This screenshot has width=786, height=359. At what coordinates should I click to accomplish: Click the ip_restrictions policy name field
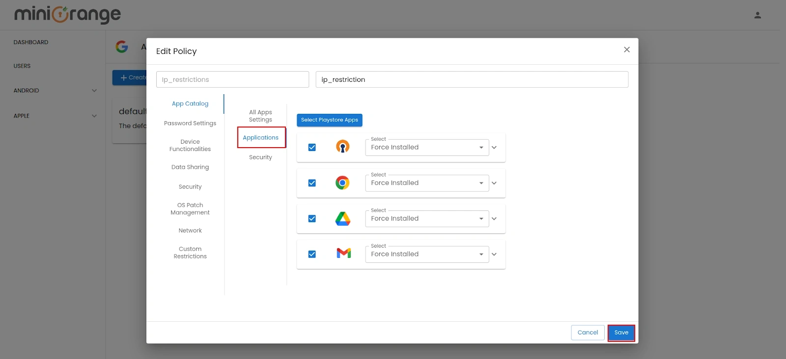click(232, 79)
